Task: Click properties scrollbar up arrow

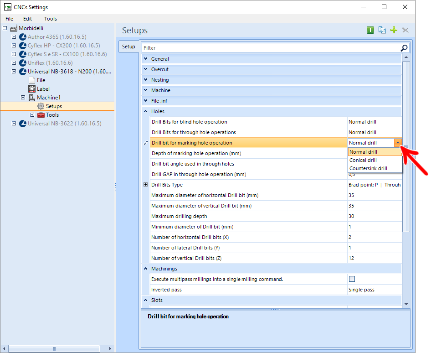Action: [x=406, y=57]
